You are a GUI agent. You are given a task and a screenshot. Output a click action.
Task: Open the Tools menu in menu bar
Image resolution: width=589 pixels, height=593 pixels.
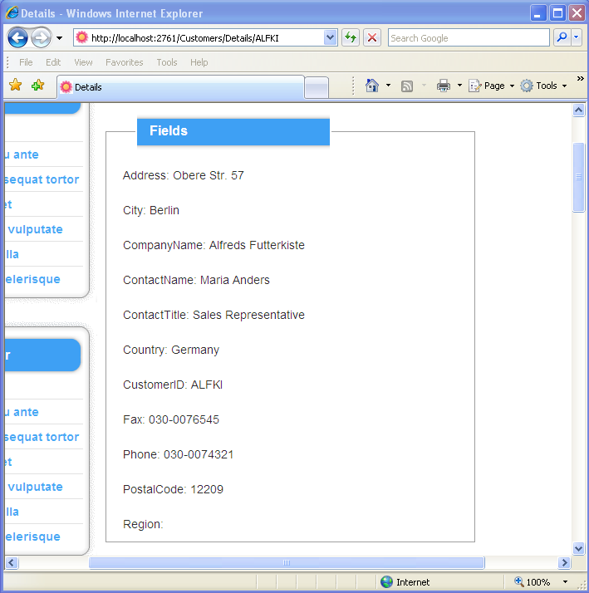coord(167,62)
